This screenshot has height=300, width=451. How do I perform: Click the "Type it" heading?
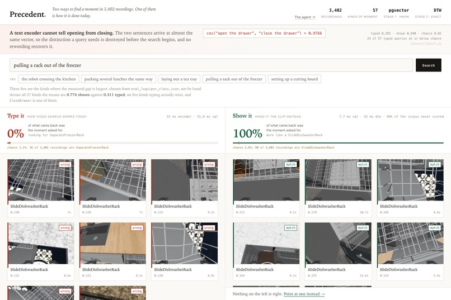[16, 116]
